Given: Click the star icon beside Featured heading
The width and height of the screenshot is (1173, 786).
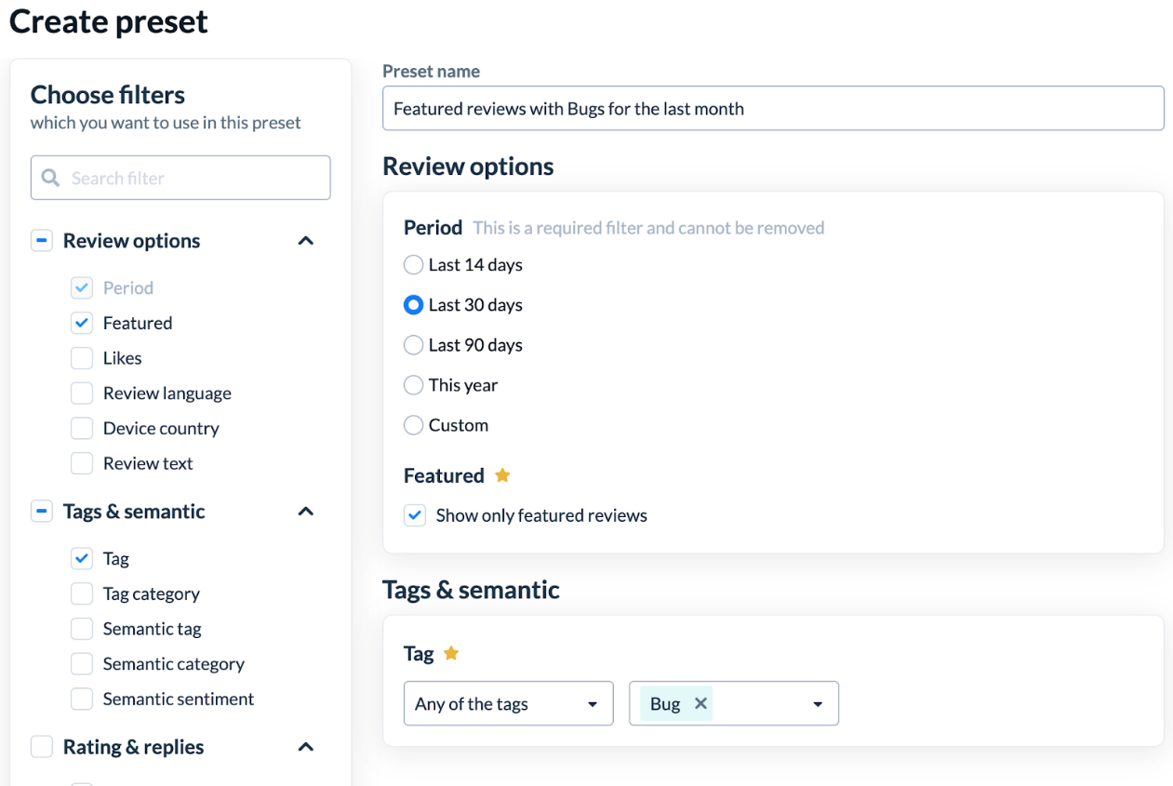Looking at the screenshot, I should [502, 475].
